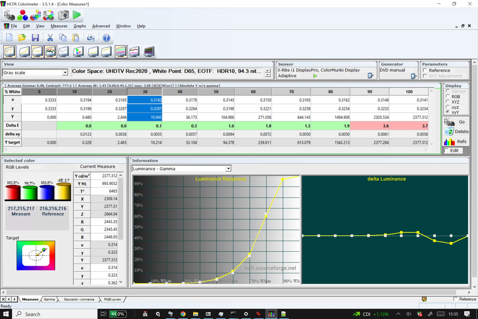Viewport: 478px width, 319px height.
Task: Print using the printer icon
Action: tap(91, 38)
